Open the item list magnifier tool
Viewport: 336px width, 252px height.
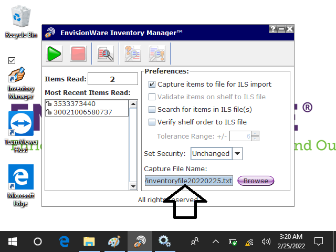pos(106,54)
